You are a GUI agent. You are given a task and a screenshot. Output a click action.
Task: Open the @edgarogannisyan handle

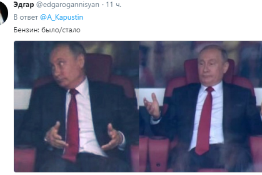pyautogui.click(x=68, y=5)
